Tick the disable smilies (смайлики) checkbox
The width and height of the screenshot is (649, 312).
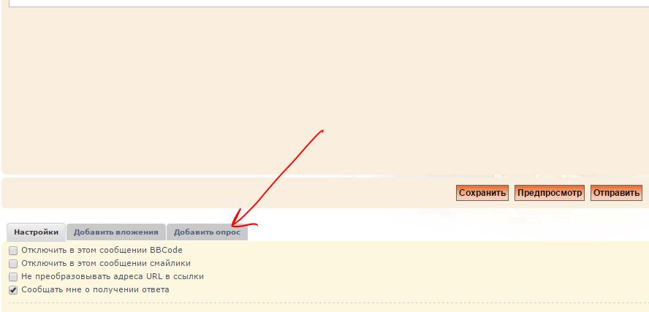(x=13, y=264)
